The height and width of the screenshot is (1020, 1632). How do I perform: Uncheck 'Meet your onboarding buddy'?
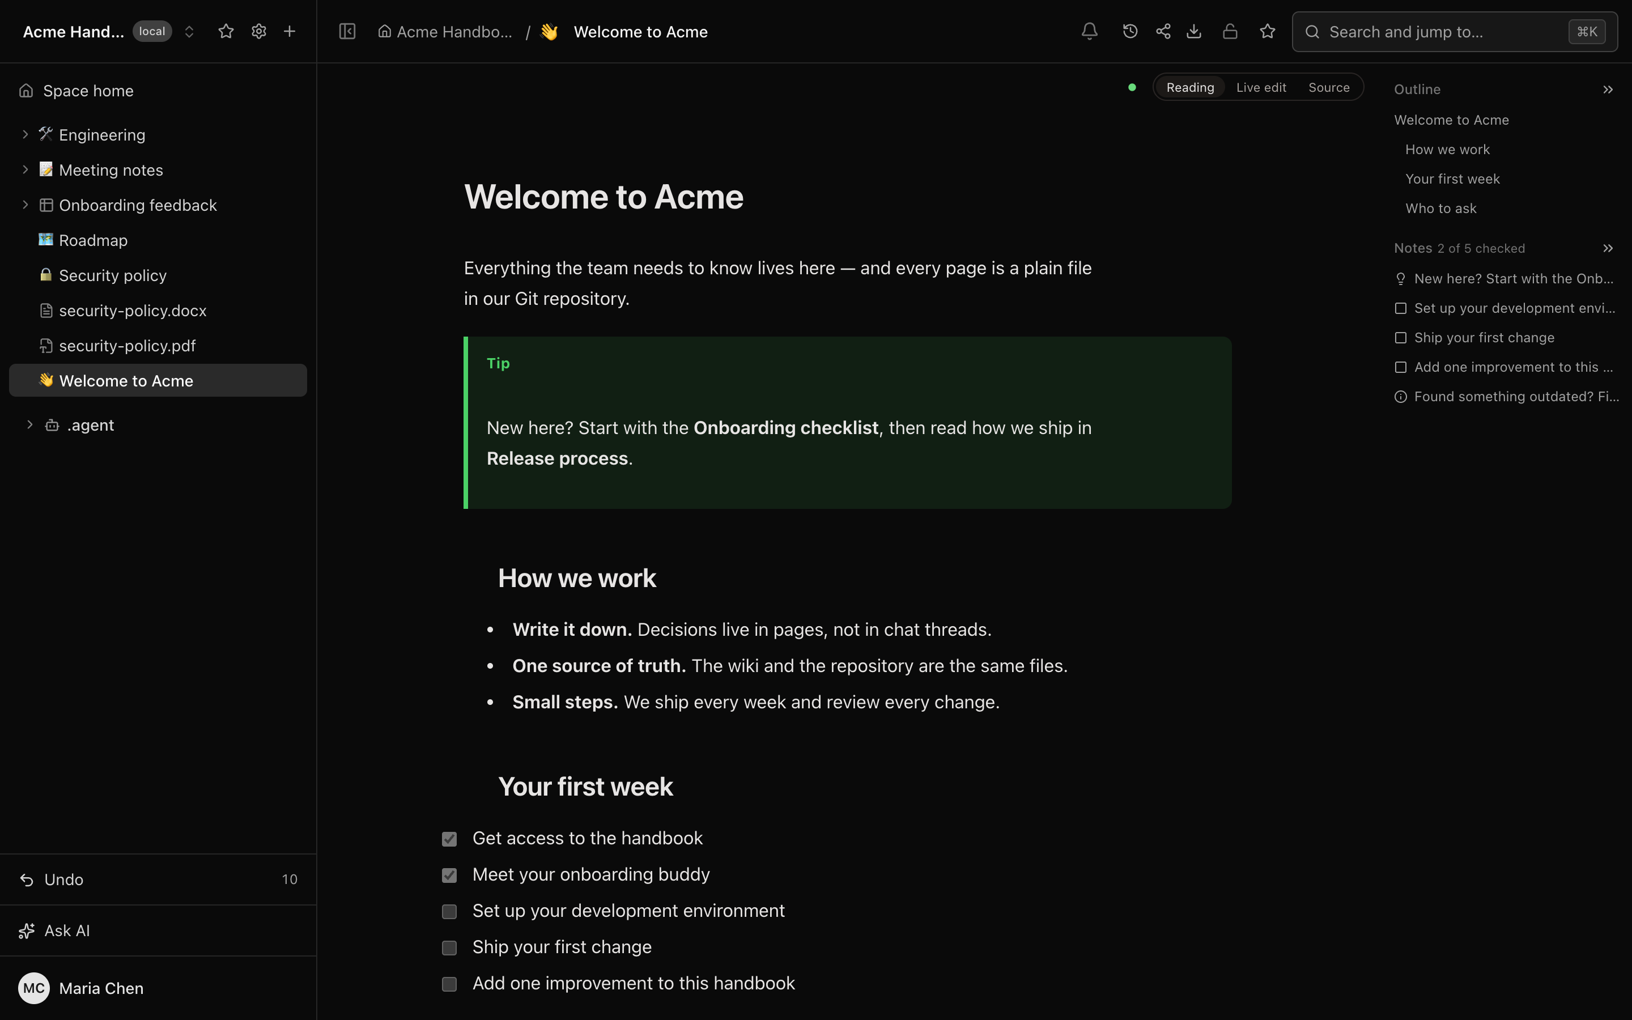(x=449, y=875)
